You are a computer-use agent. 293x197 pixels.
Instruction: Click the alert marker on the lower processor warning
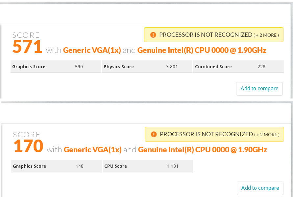tap(154, 134)
